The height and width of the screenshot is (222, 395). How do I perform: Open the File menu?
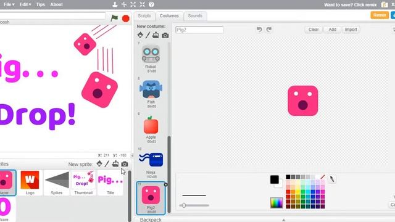9,4
